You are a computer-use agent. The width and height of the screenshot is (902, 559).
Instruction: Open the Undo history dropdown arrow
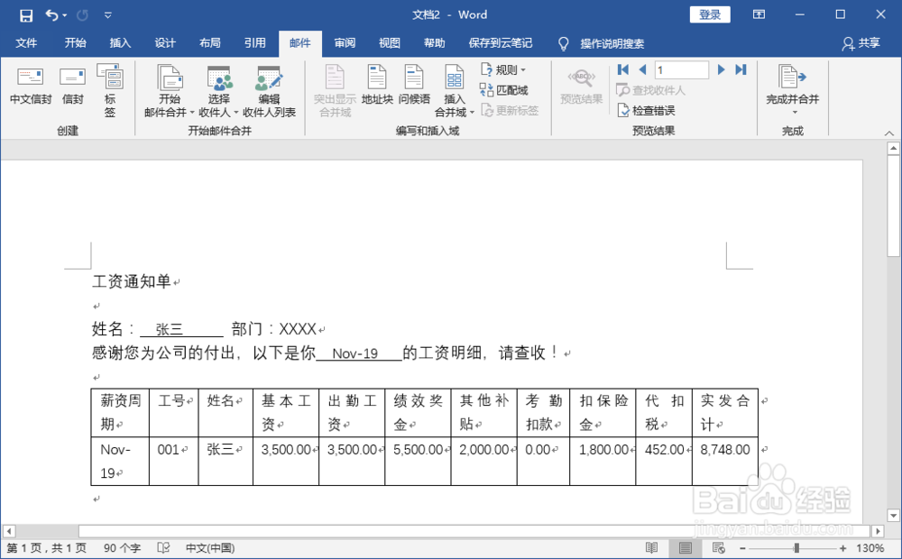64,15
